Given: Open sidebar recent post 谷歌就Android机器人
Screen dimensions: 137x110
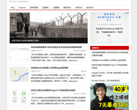Looking at the screenshot, I should [x=109, y=60].
